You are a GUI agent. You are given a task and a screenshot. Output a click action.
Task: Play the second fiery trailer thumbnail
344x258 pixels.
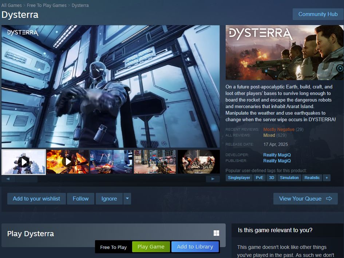point(68,162)
